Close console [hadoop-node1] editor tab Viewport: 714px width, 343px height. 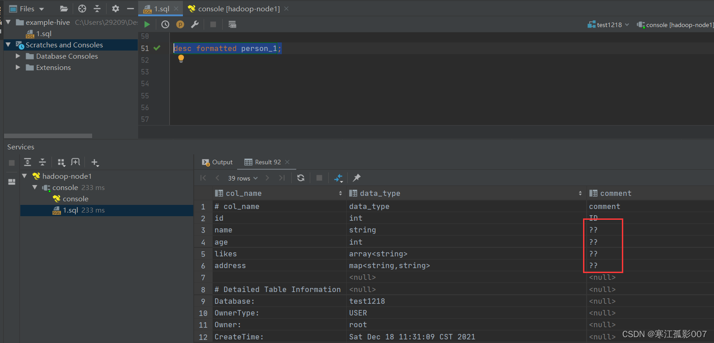[286, 9]
